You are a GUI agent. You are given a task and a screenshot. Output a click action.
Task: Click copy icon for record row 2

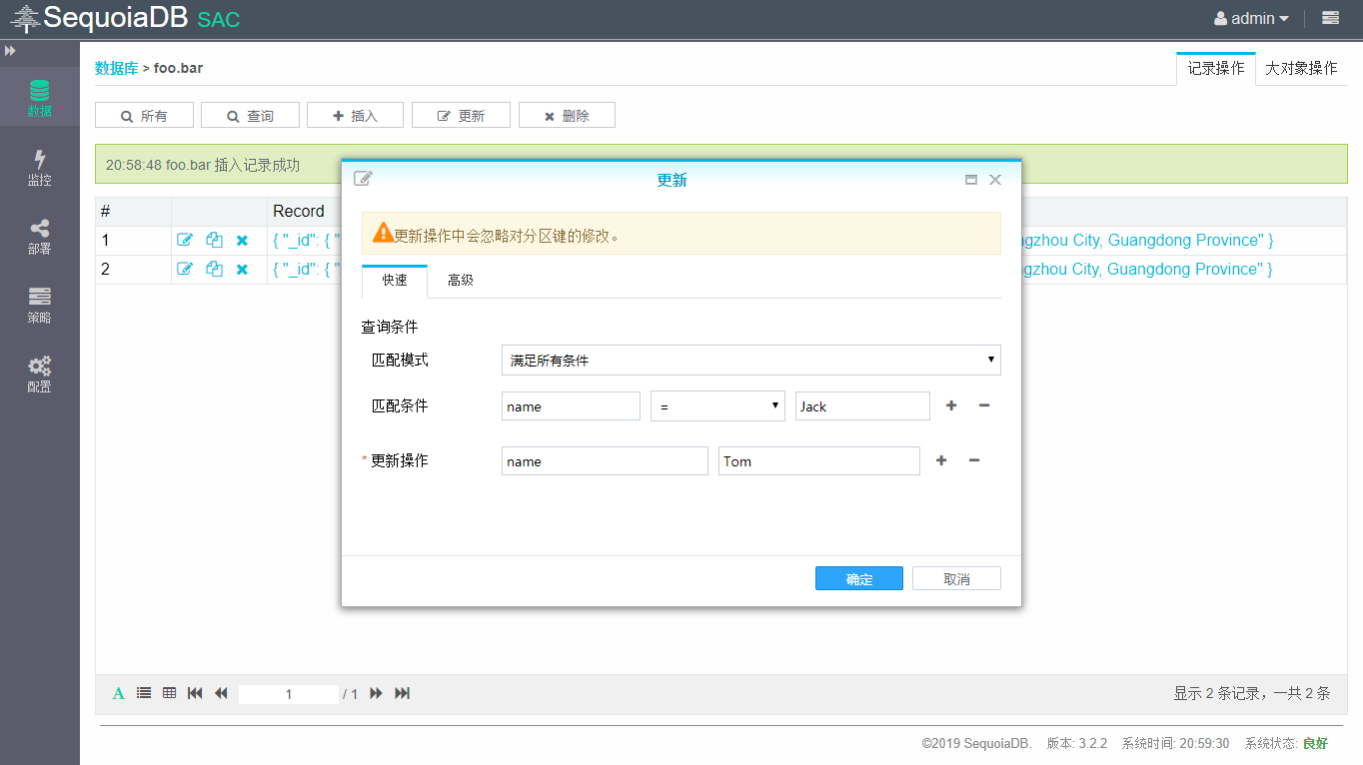(x=214, y=270)
